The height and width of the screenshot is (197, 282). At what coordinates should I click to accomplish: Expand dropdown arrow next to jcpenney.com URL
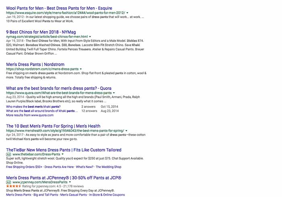click(x=70, y=182)
